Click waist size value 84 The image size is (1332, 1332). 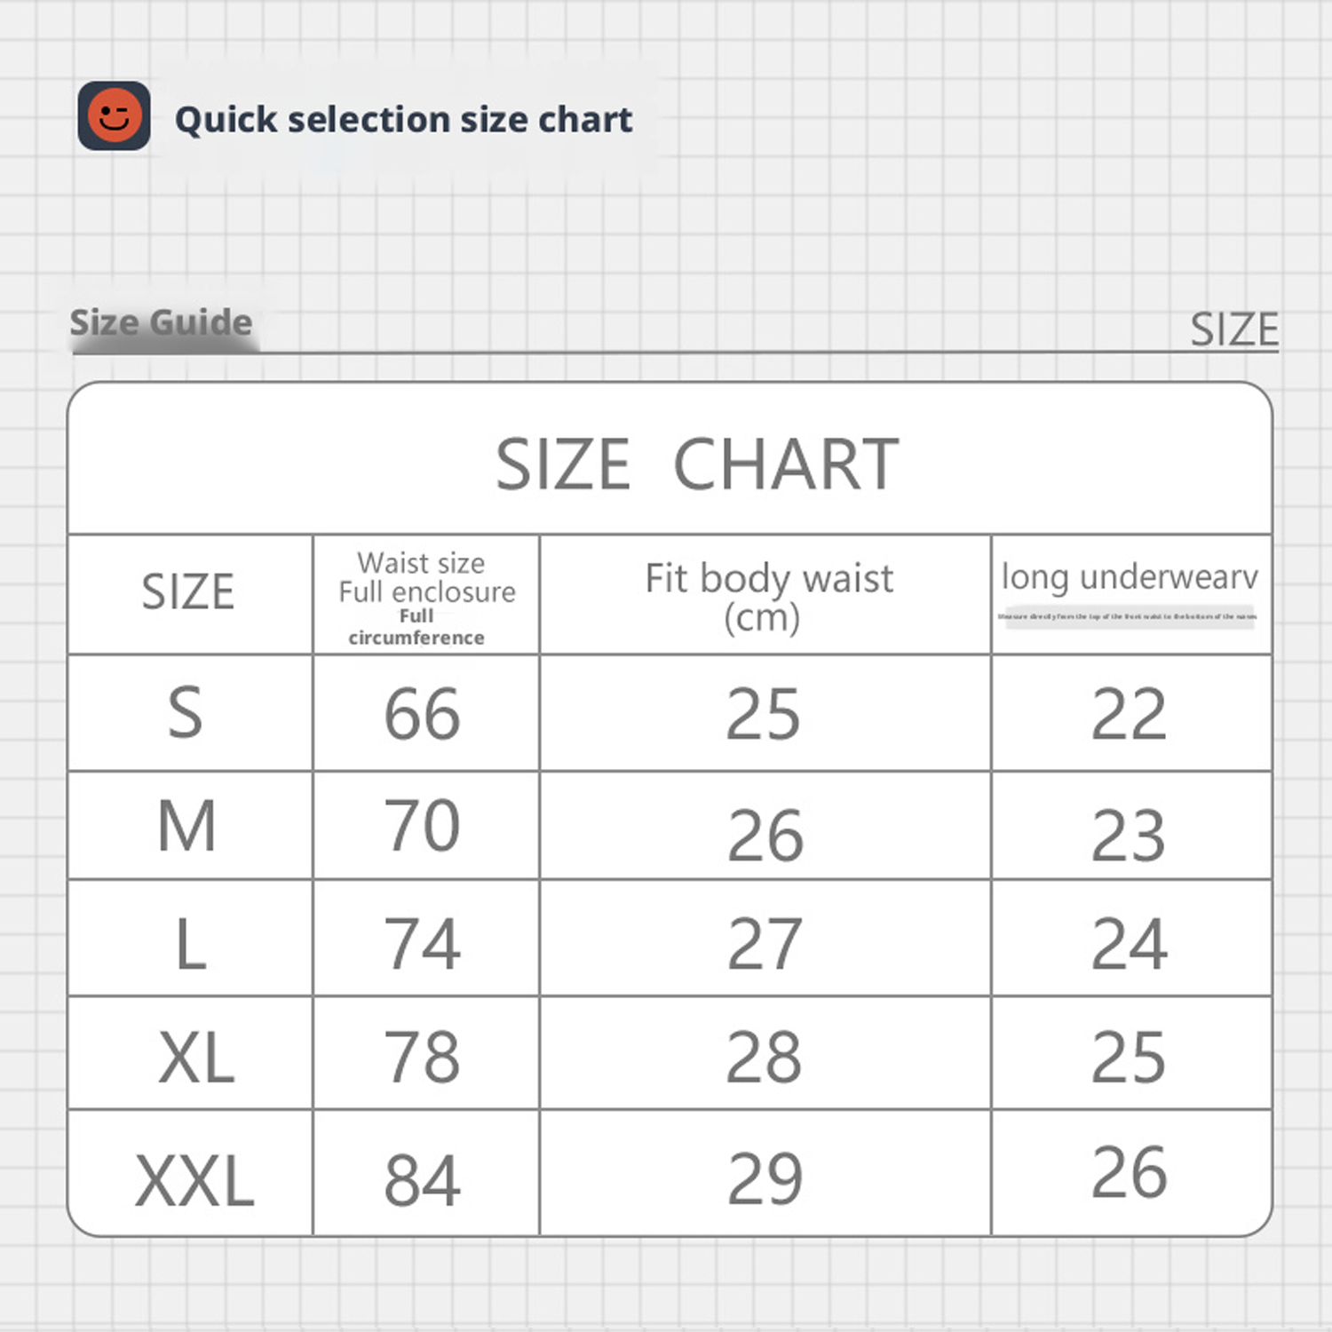coord(422,1181)
